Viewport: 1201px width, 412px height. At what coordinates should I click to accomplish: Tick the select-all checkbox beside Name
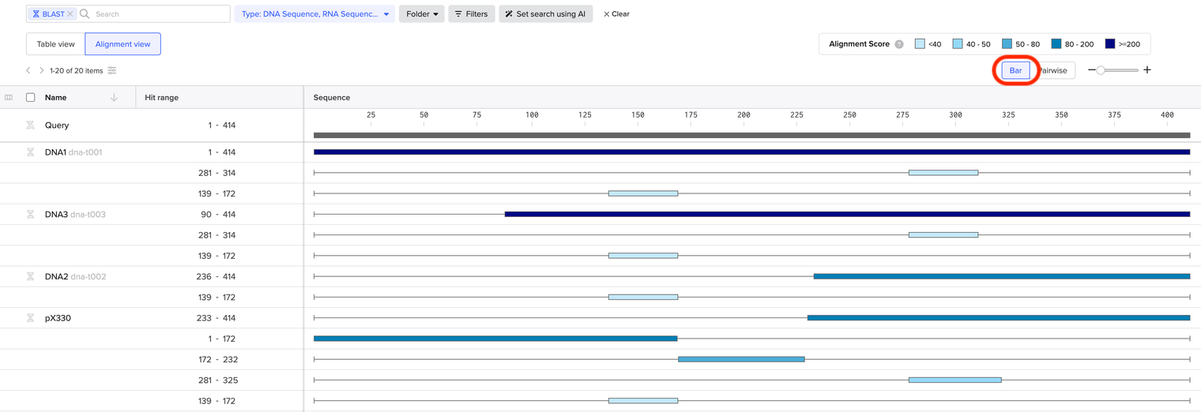(31, 98)
